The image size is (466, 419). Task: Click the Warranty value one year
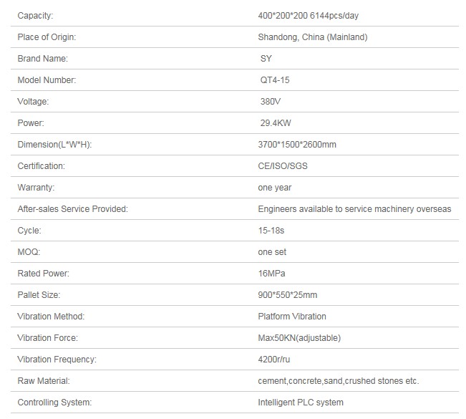275,188
